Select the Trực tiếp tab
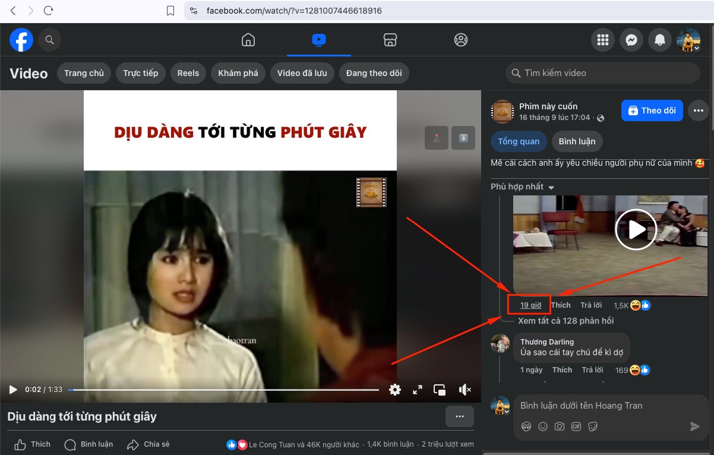The width and height of the screenshot is (714, 455). tap(141, 73)
